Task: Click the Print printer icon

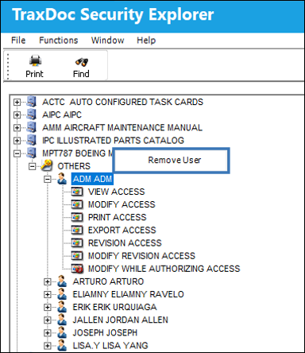Action: pyautogui.click(x=35, y=60)
